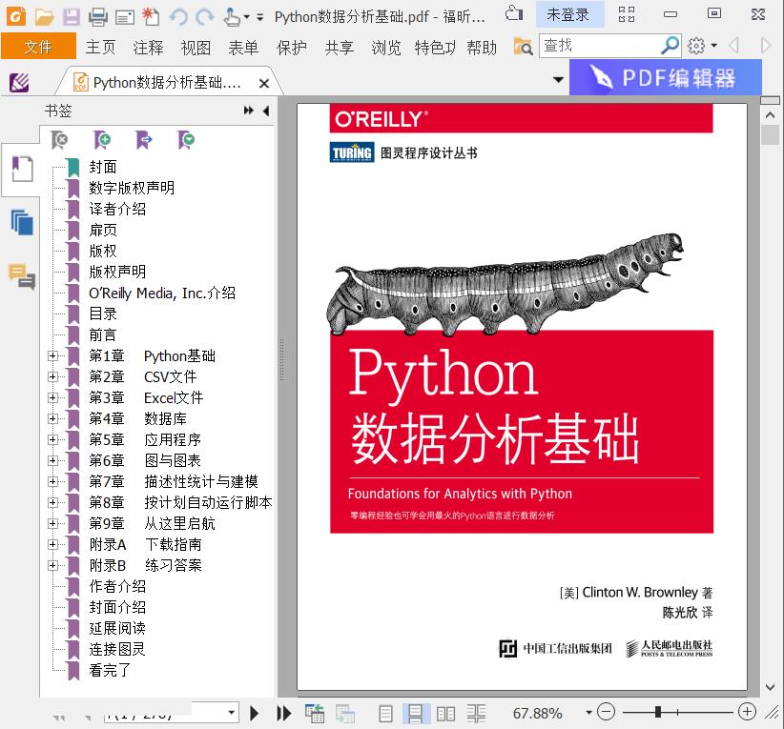Open the Bookmarks side panel icon
Screen dimensions: 784x729
pos(22,169)
